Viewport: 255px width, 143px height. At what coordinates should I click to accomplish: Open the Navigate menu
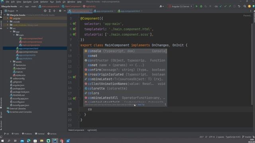[27, 2]
